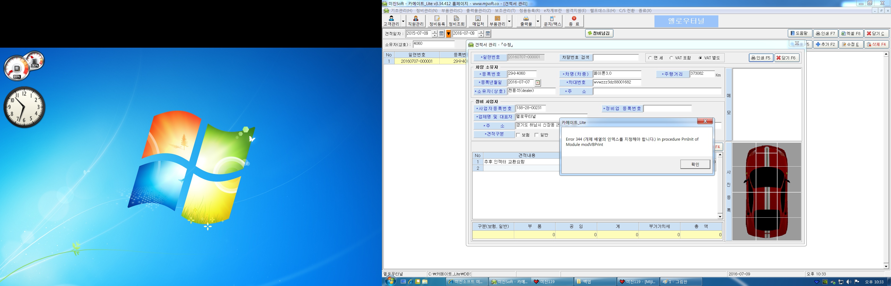Click the 도움말 help button

[x=800, y=34]
